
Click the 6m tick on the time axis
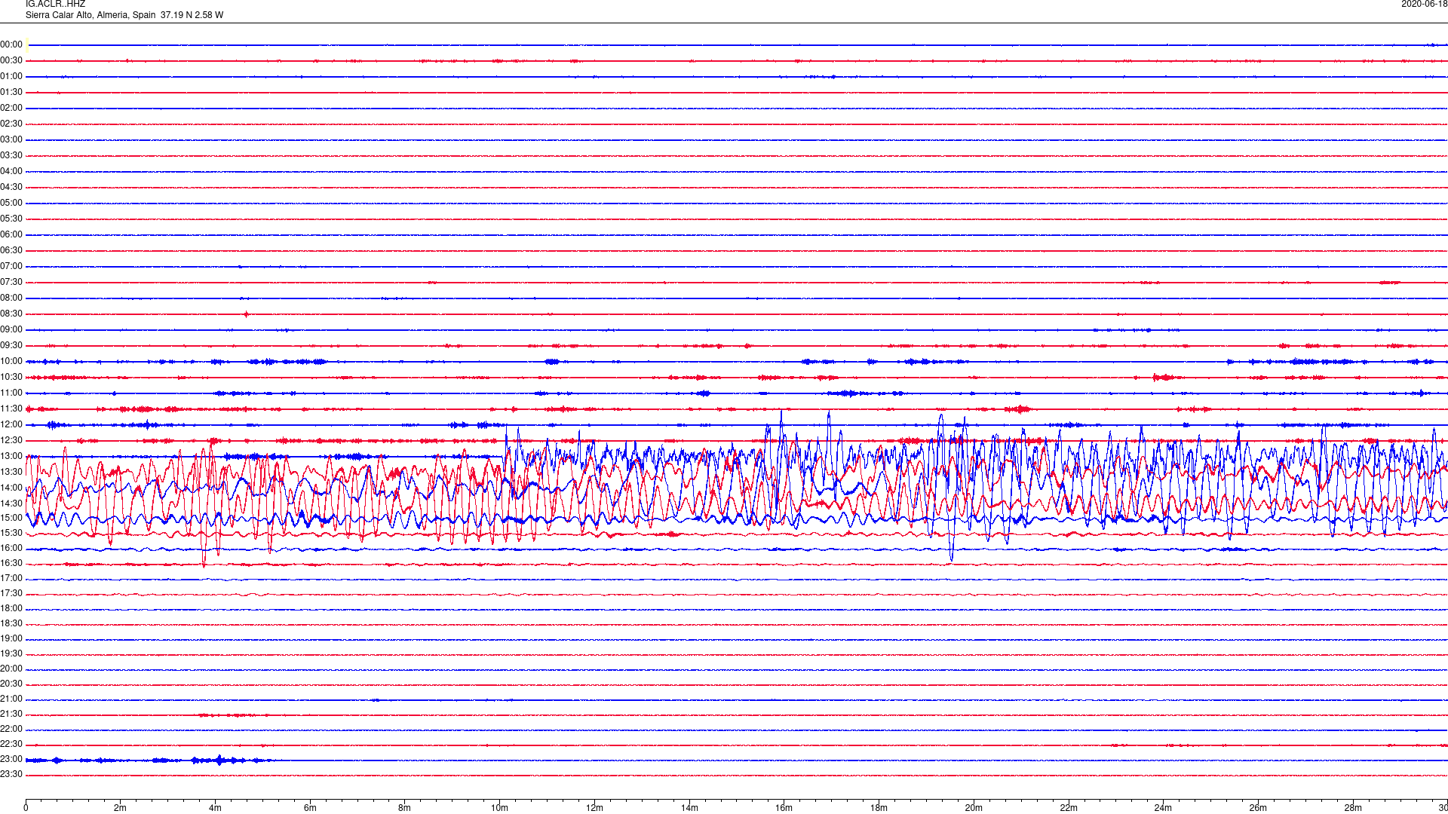[x=310, y=808]
